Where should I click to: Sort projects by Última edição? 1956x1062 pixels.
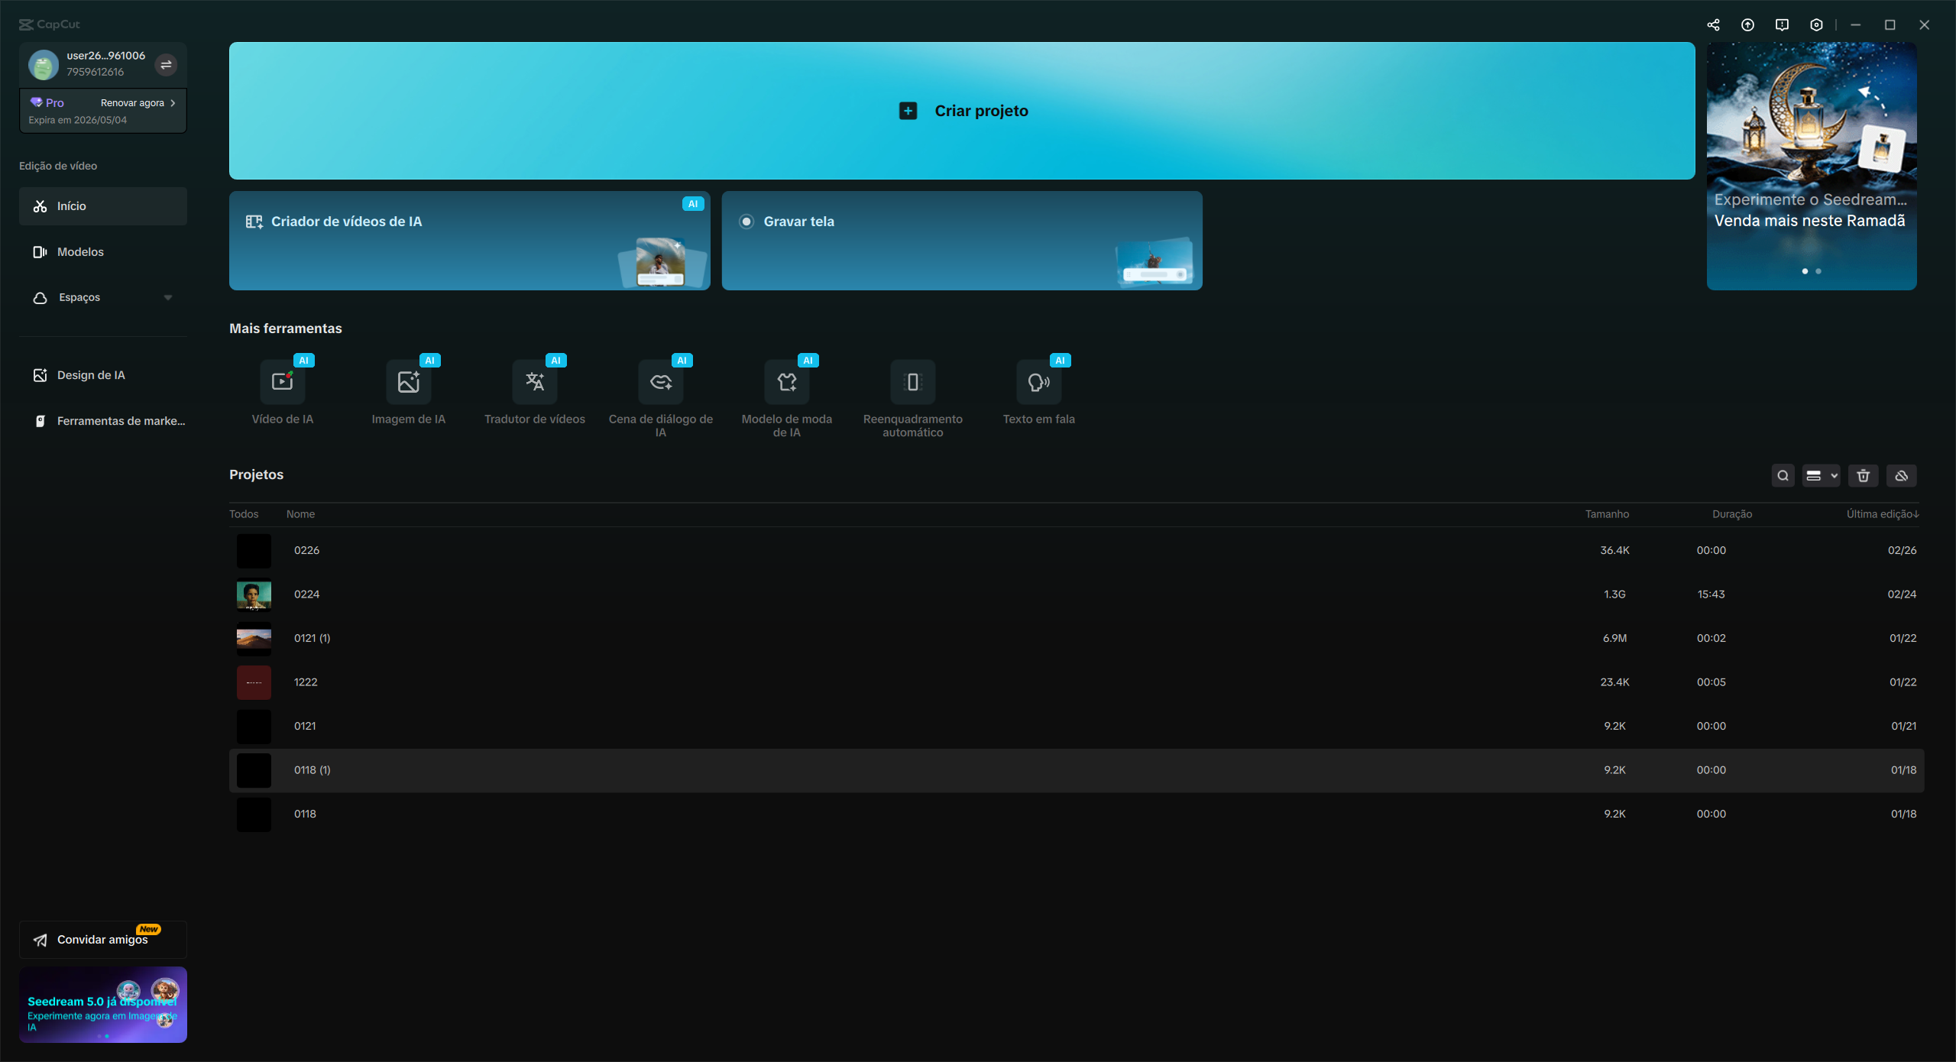(1882, 513)
